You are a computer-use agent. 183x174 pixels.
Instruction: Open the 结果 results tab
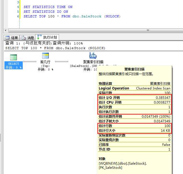click(12, 38)
